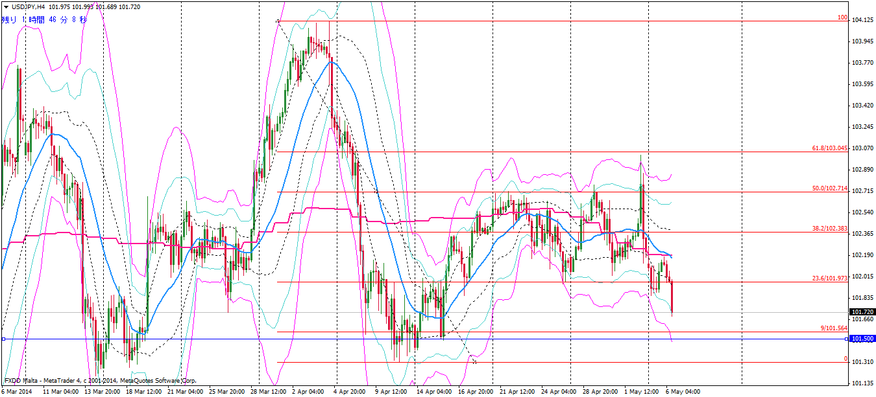Click the 101.835 value on price scale
This screenshot has height=397, width=876.
pos(862,298)
